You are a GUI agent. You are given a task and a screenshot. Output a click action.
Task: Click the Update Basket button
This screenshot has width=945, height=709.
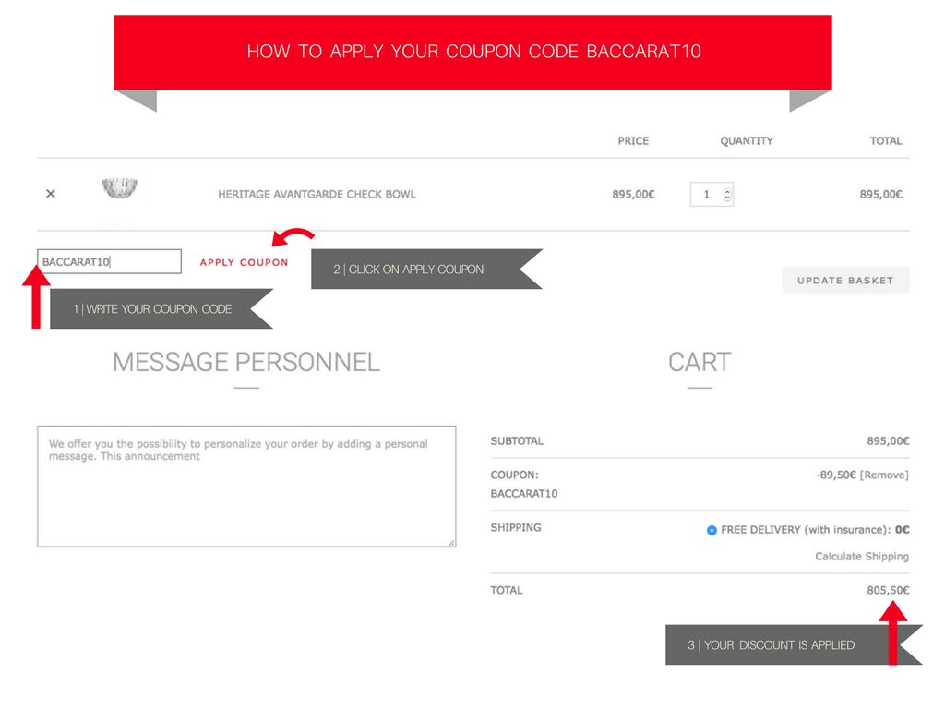pyautogui.click(x=845, y=281)
